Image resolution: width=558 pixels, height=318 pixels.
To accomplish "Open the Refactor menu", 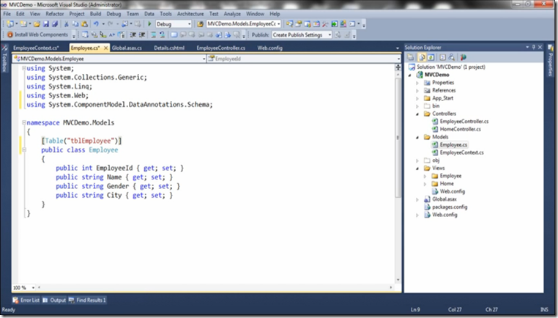I will tap(54, 13).
